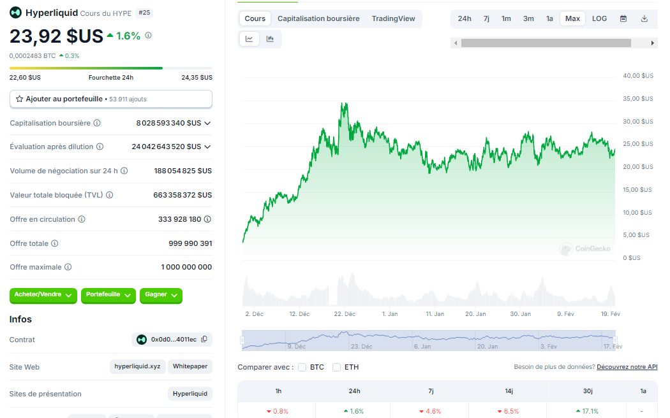Image resolution: width=670 pixels, height=418 pixels.
Task: Open the calendar date range picker
Action: point(623,18)
